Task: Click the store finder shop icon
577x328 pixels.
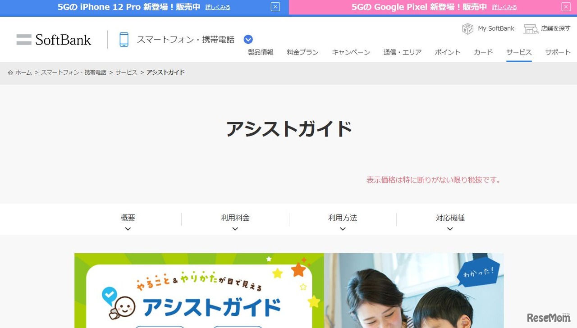Action: tap(531, 29)
